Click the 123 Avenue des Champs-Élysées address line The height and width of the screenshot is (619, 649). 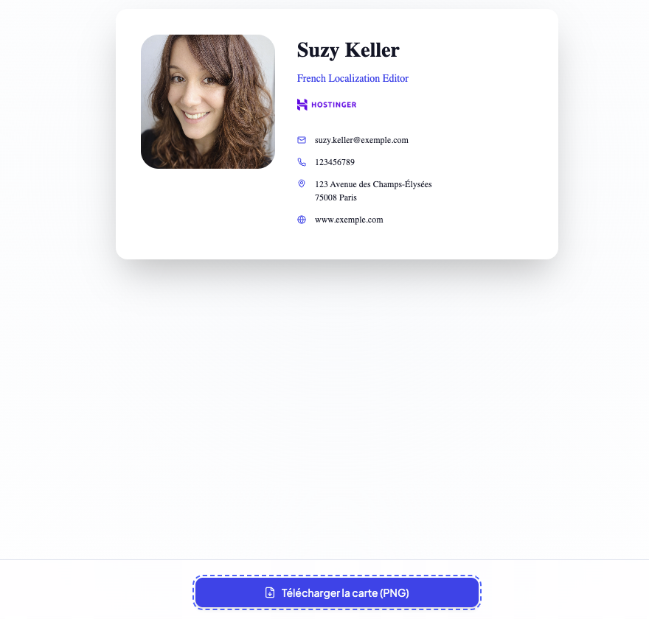pos(373,184)
